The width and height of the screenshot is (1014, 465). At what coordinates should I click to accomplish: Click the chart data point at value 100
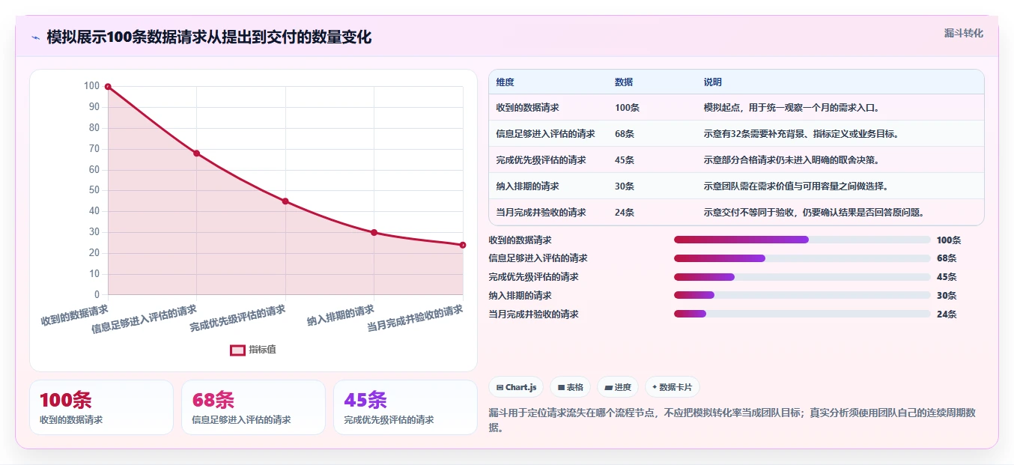click(x=108, y=87)
